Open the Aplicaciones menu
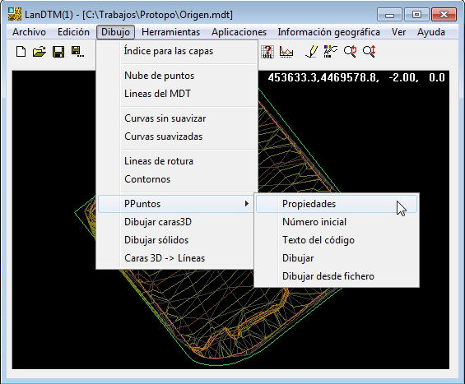465x384 pixels. (239, 32)
